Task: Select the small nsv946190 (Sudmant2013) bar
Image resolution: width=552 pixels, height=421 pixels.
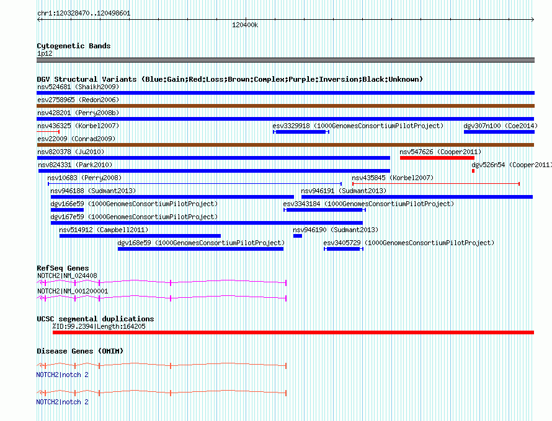Action: (298, 236)
